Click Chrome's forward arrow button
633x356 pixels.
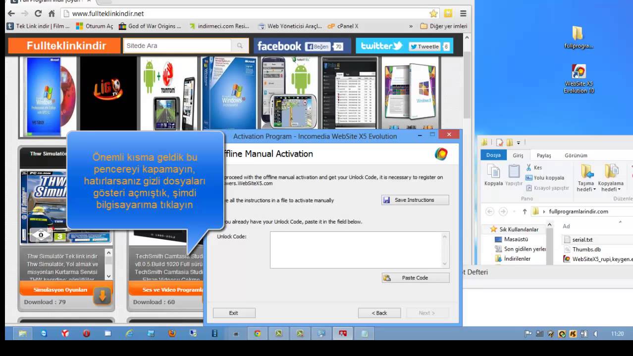click(x=25, y=13)
